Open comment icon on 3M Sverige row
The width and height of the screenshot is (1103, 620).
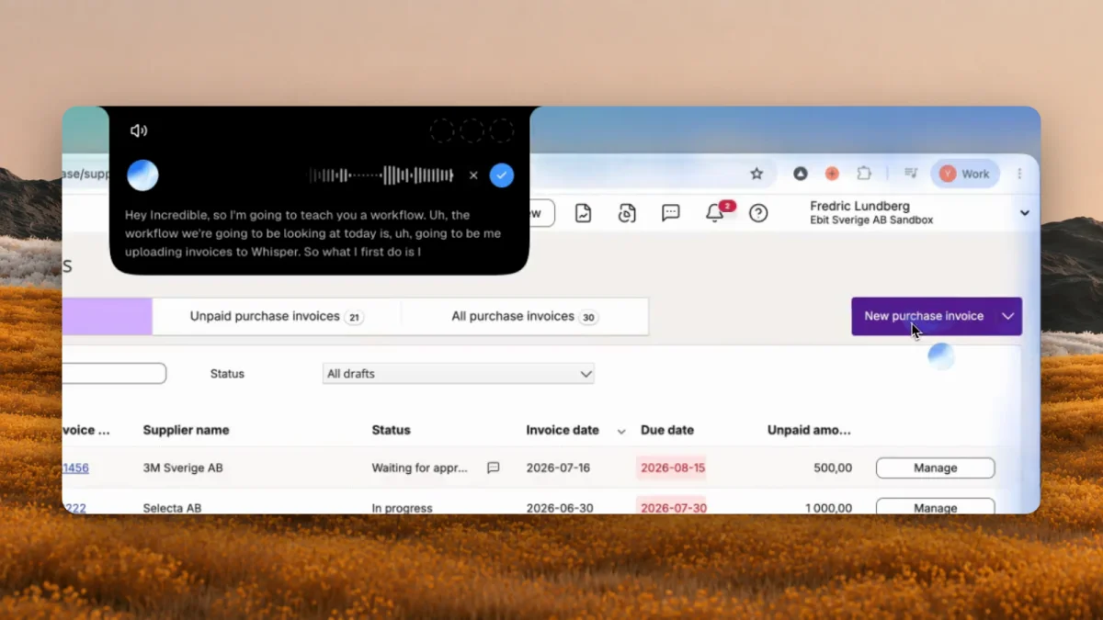click(494, 468)
